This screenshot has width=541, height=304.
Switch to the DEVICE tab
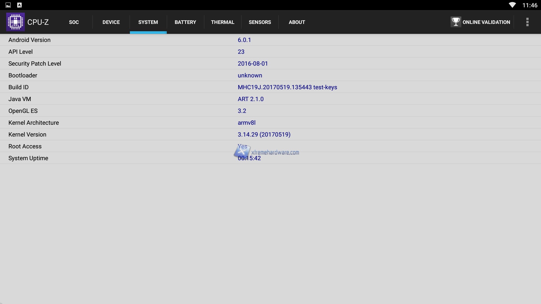point(111,22)
